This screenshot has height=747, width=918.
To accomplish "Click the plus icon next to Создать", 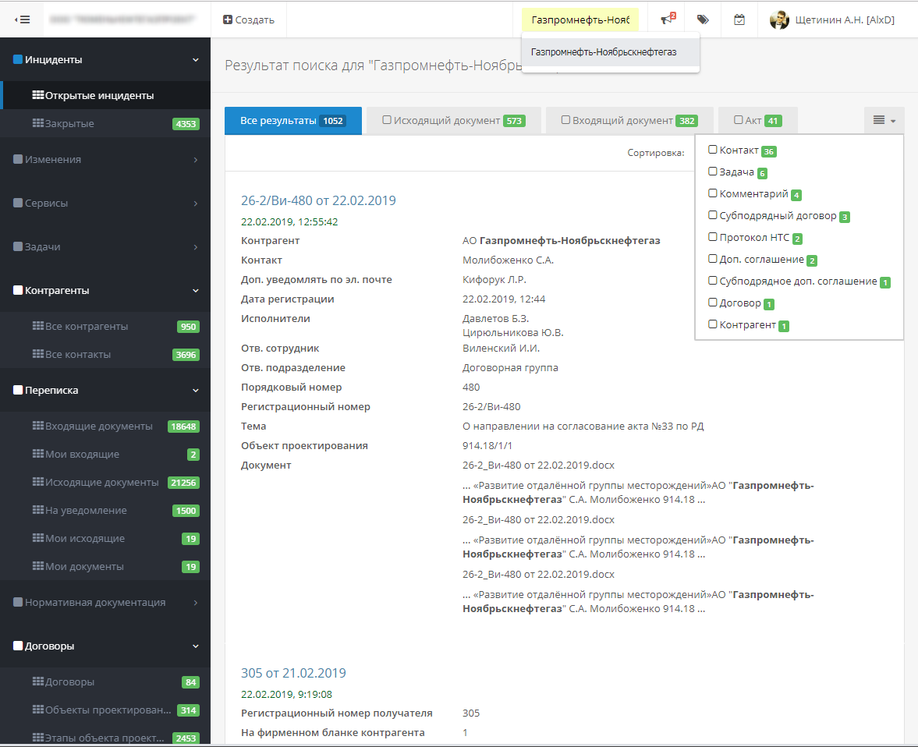I will click(x=228, y=19).
